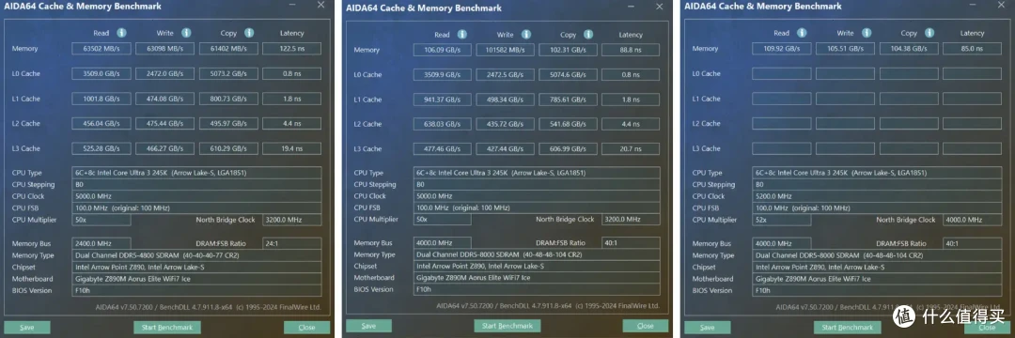Select L3 latency value 19.4 ns
Image resolution: width=1015 pixels, height=338 pixels.
(291, 148)
